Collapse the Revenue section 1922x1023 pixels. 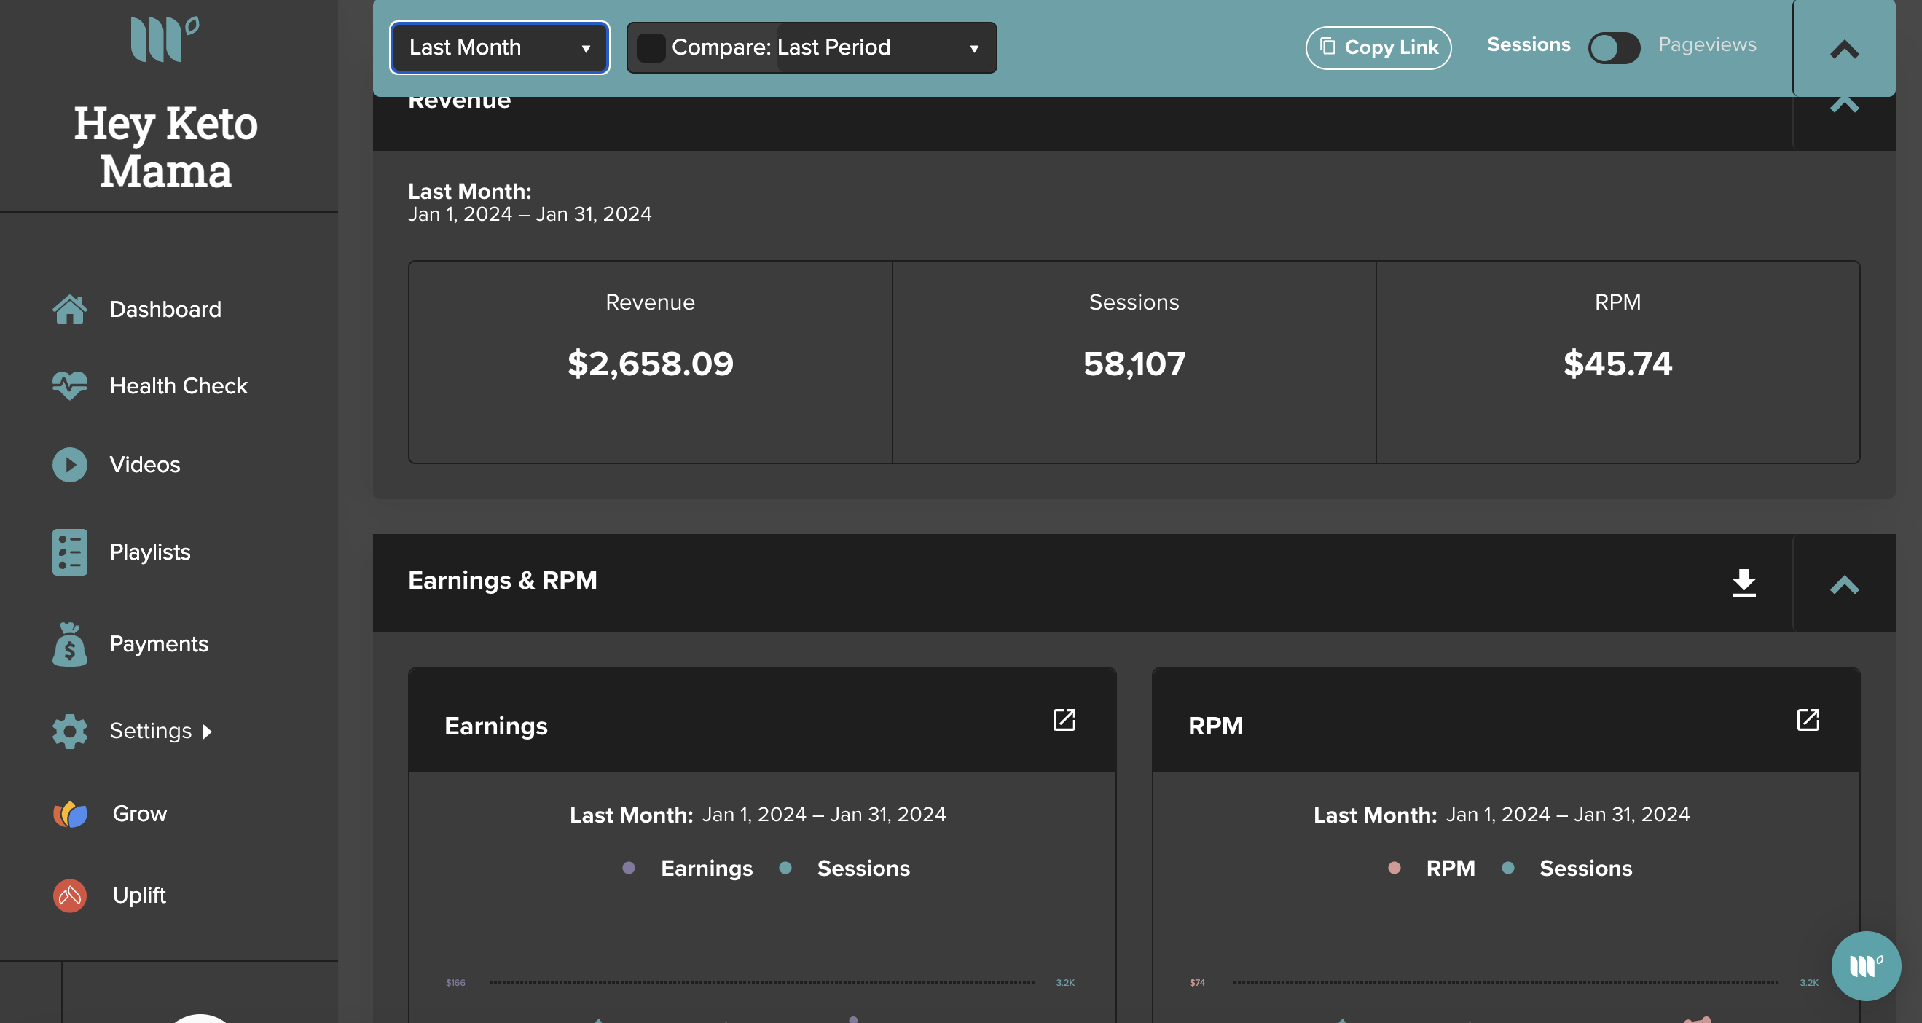pyautogui.click(x=1843, y=104)
